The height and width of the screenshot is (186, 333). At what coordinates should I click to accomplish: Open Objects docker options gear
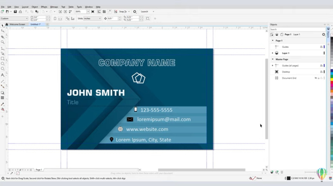coord(323,34)
